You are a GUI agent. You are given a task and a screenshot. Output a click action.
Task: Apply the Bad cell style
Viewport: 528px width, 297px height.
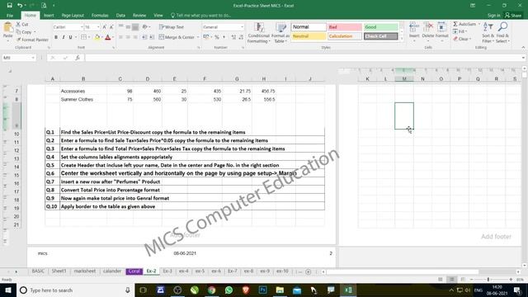[345, 27]
